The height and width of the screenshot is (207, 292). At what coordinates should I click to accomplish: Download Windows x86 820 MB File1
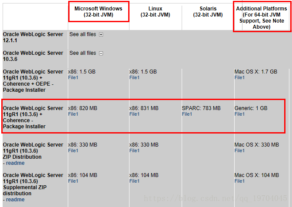(x=73, y=114)
